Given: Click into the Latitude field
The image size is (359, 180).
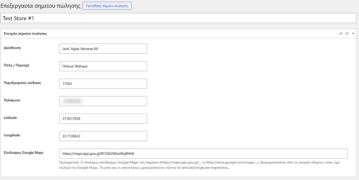Looking at the screenshot, I should point(103,118).
